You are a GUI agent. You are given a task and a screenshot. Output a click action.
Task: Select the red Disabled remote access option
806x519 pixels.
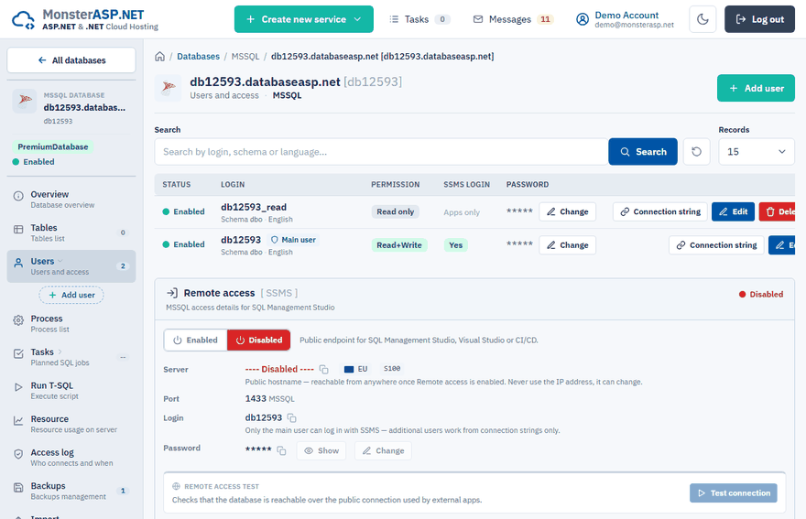258,341
